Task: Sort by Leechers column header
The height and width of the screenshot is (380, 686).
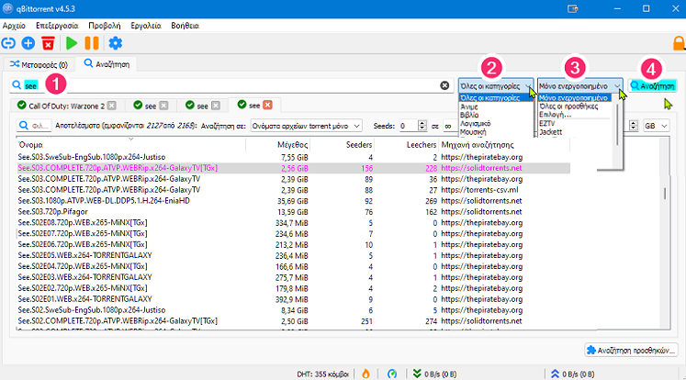Action: click(x=407, y=145)
